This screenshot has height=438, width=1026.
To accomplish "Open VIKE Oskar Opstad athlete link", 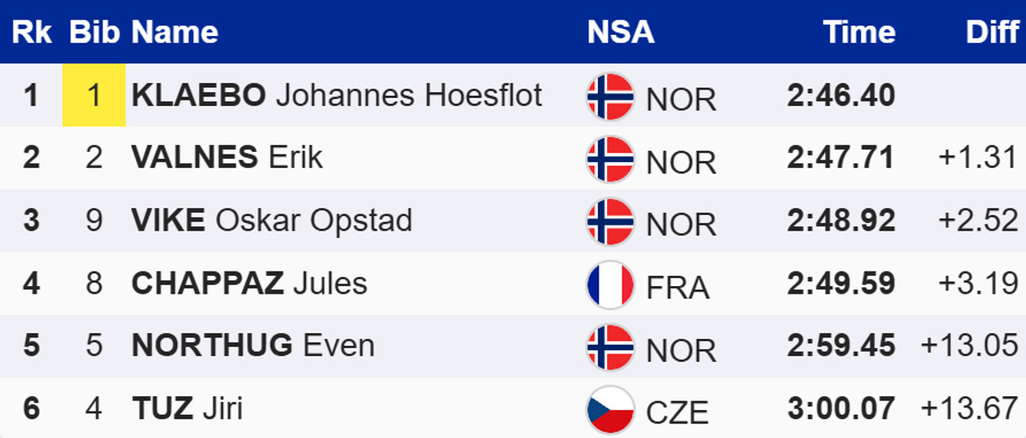I will click(272, 220).
